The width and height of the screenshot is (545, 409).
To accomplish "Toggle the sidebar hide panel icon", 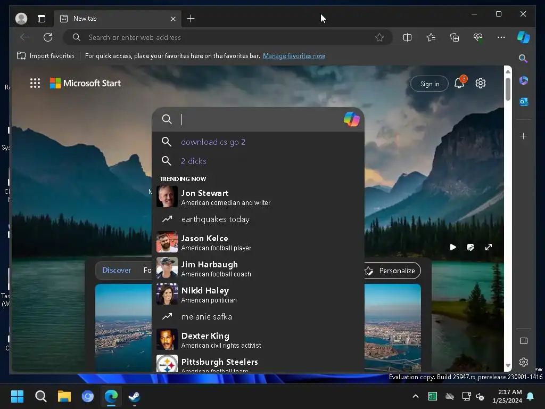I will [x=524, y=341].
